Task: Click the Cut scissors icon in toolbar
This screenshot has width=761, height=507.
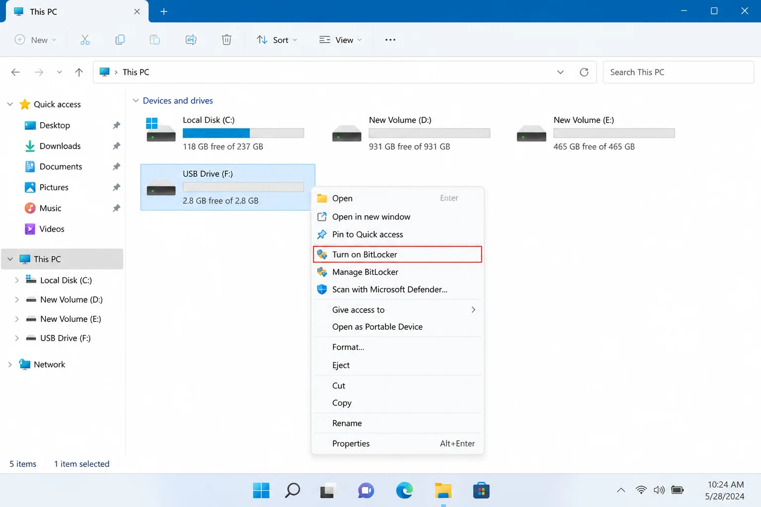Action: point(85,40)
